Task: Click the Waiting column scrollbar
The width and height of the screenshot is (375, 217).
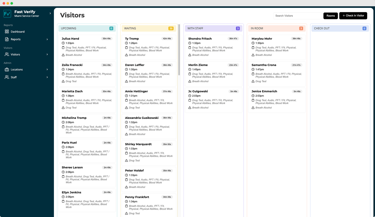Action: coord(179,50)
